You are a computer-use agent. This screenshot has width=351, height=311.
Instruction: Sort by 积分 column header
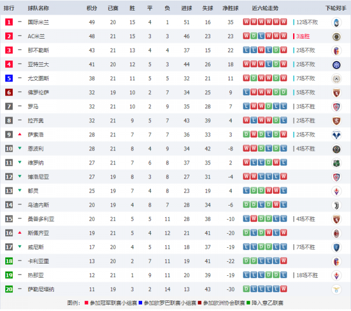[92, 8]
